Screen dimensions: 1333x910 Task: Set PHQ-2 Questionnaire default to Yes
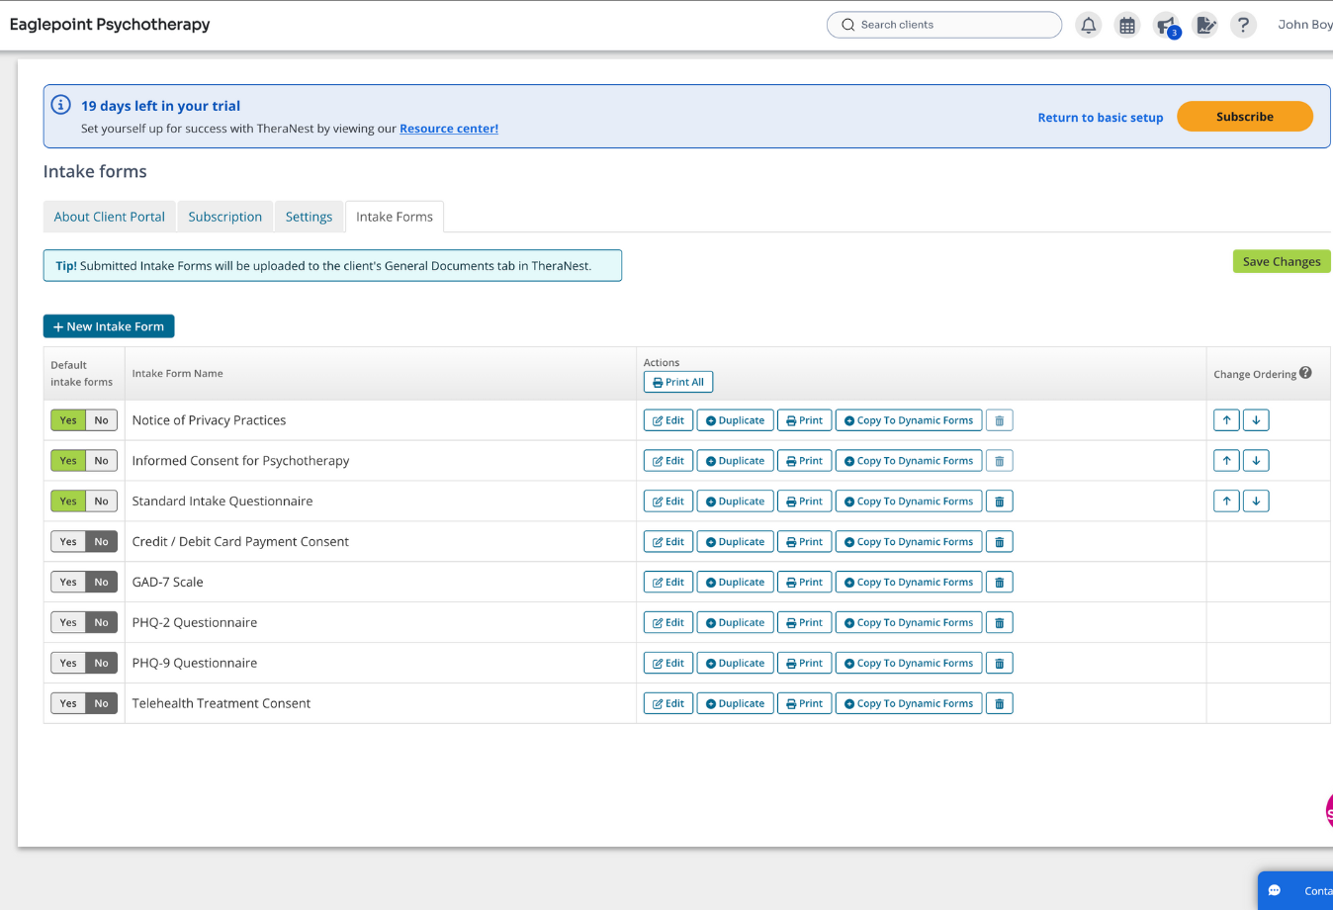68,623
